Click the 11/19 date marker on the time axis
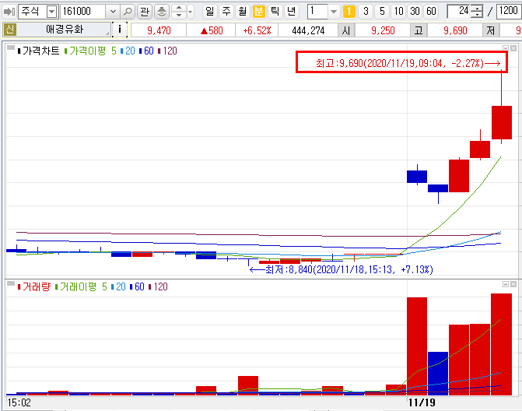The height and width of the screenshot is (411, 522). pyautogui.click(x=422, y=402)
